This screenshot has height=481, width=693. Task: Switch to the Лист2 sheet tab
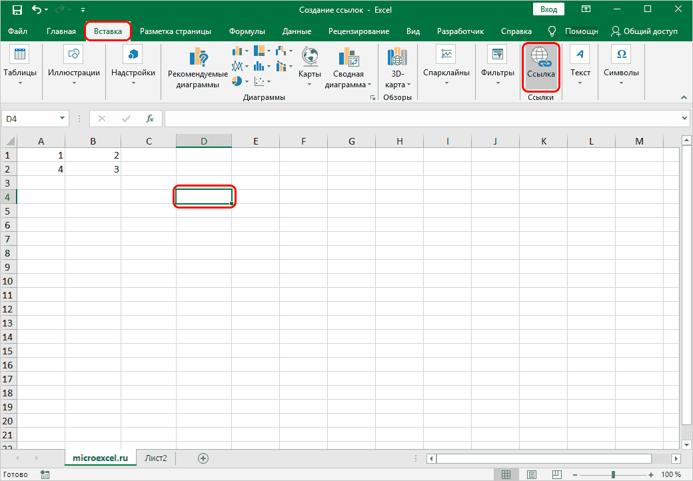click(157, 458)
